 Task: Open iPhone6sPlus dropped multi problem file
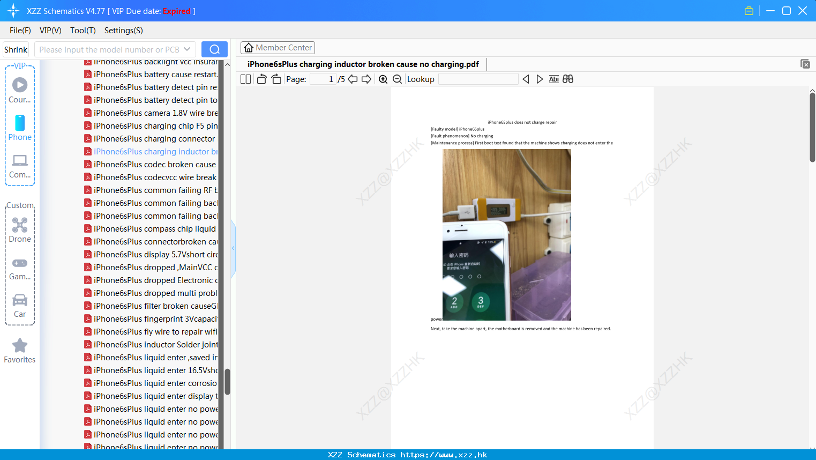point(151,293)
